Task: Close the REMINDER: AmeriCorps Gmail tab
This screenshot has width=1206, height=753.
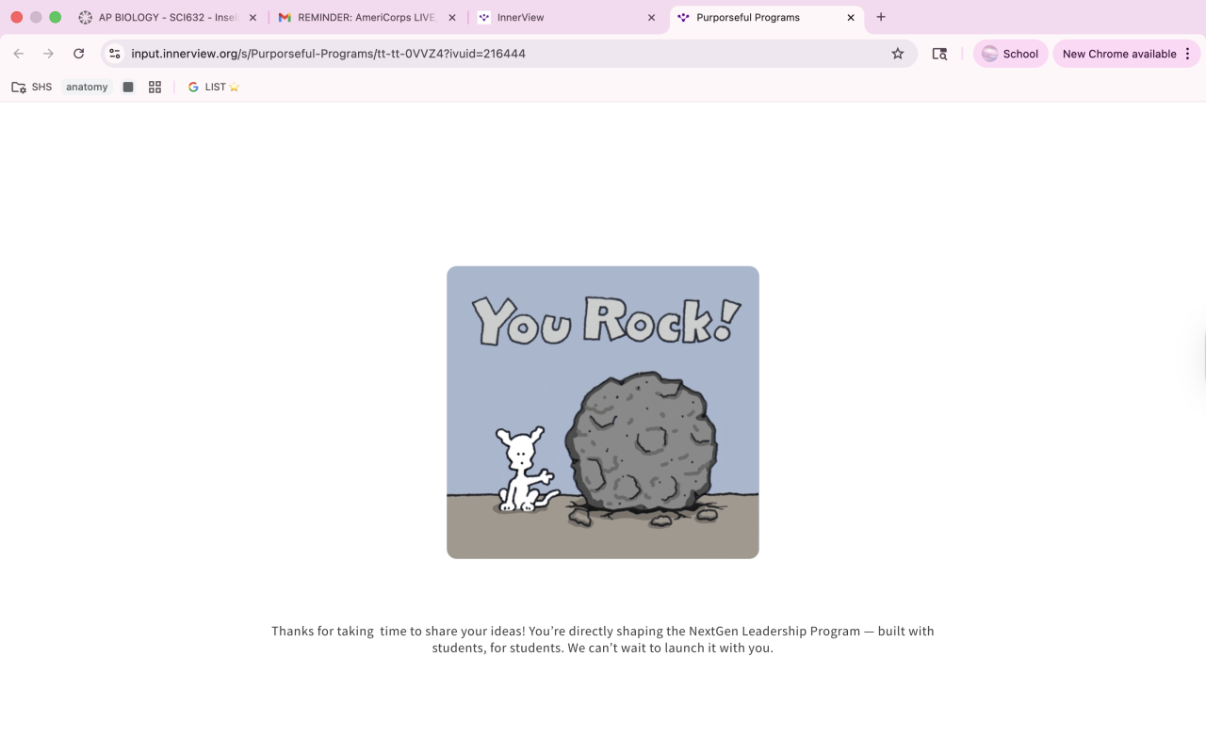Action: click(452, 17)
